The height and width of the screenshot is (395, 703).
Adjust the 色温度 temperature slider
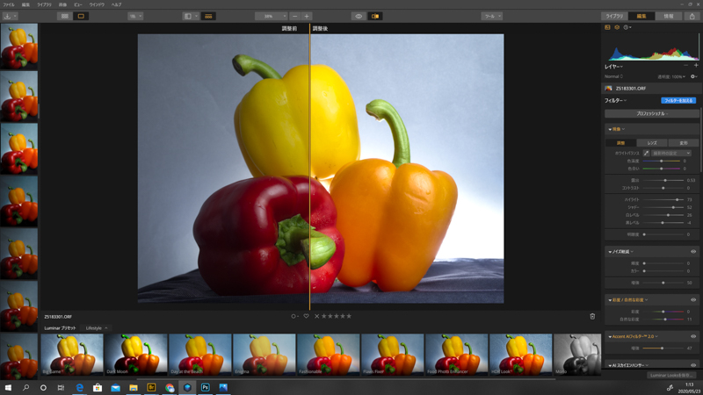pos(662,161)
